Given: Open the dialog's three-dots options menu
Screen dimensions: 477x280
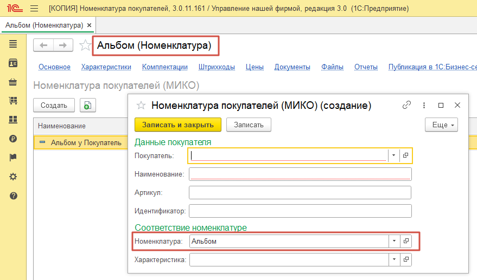Looking at the screenshot, I should [x=424, y=105].
